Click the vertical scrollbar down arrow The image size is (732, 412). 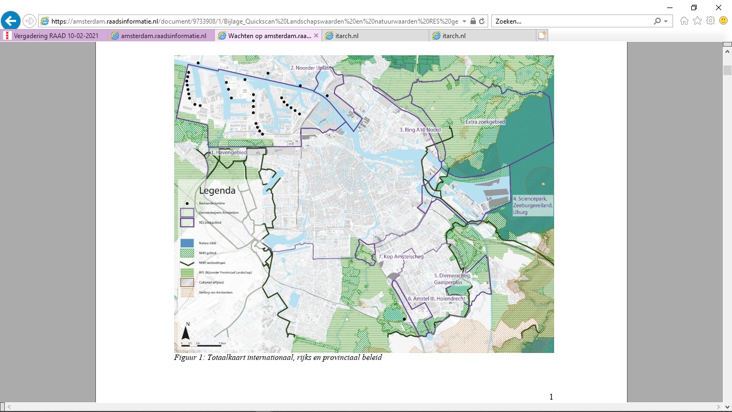click(x=727, y=396)
